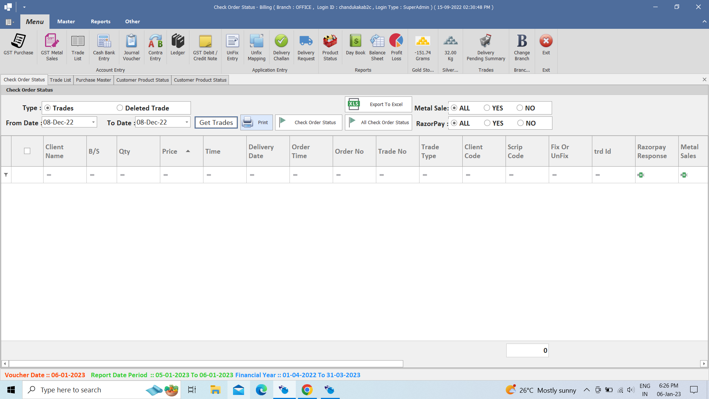Set Metal Sale filter to YES

coord(487,108)
